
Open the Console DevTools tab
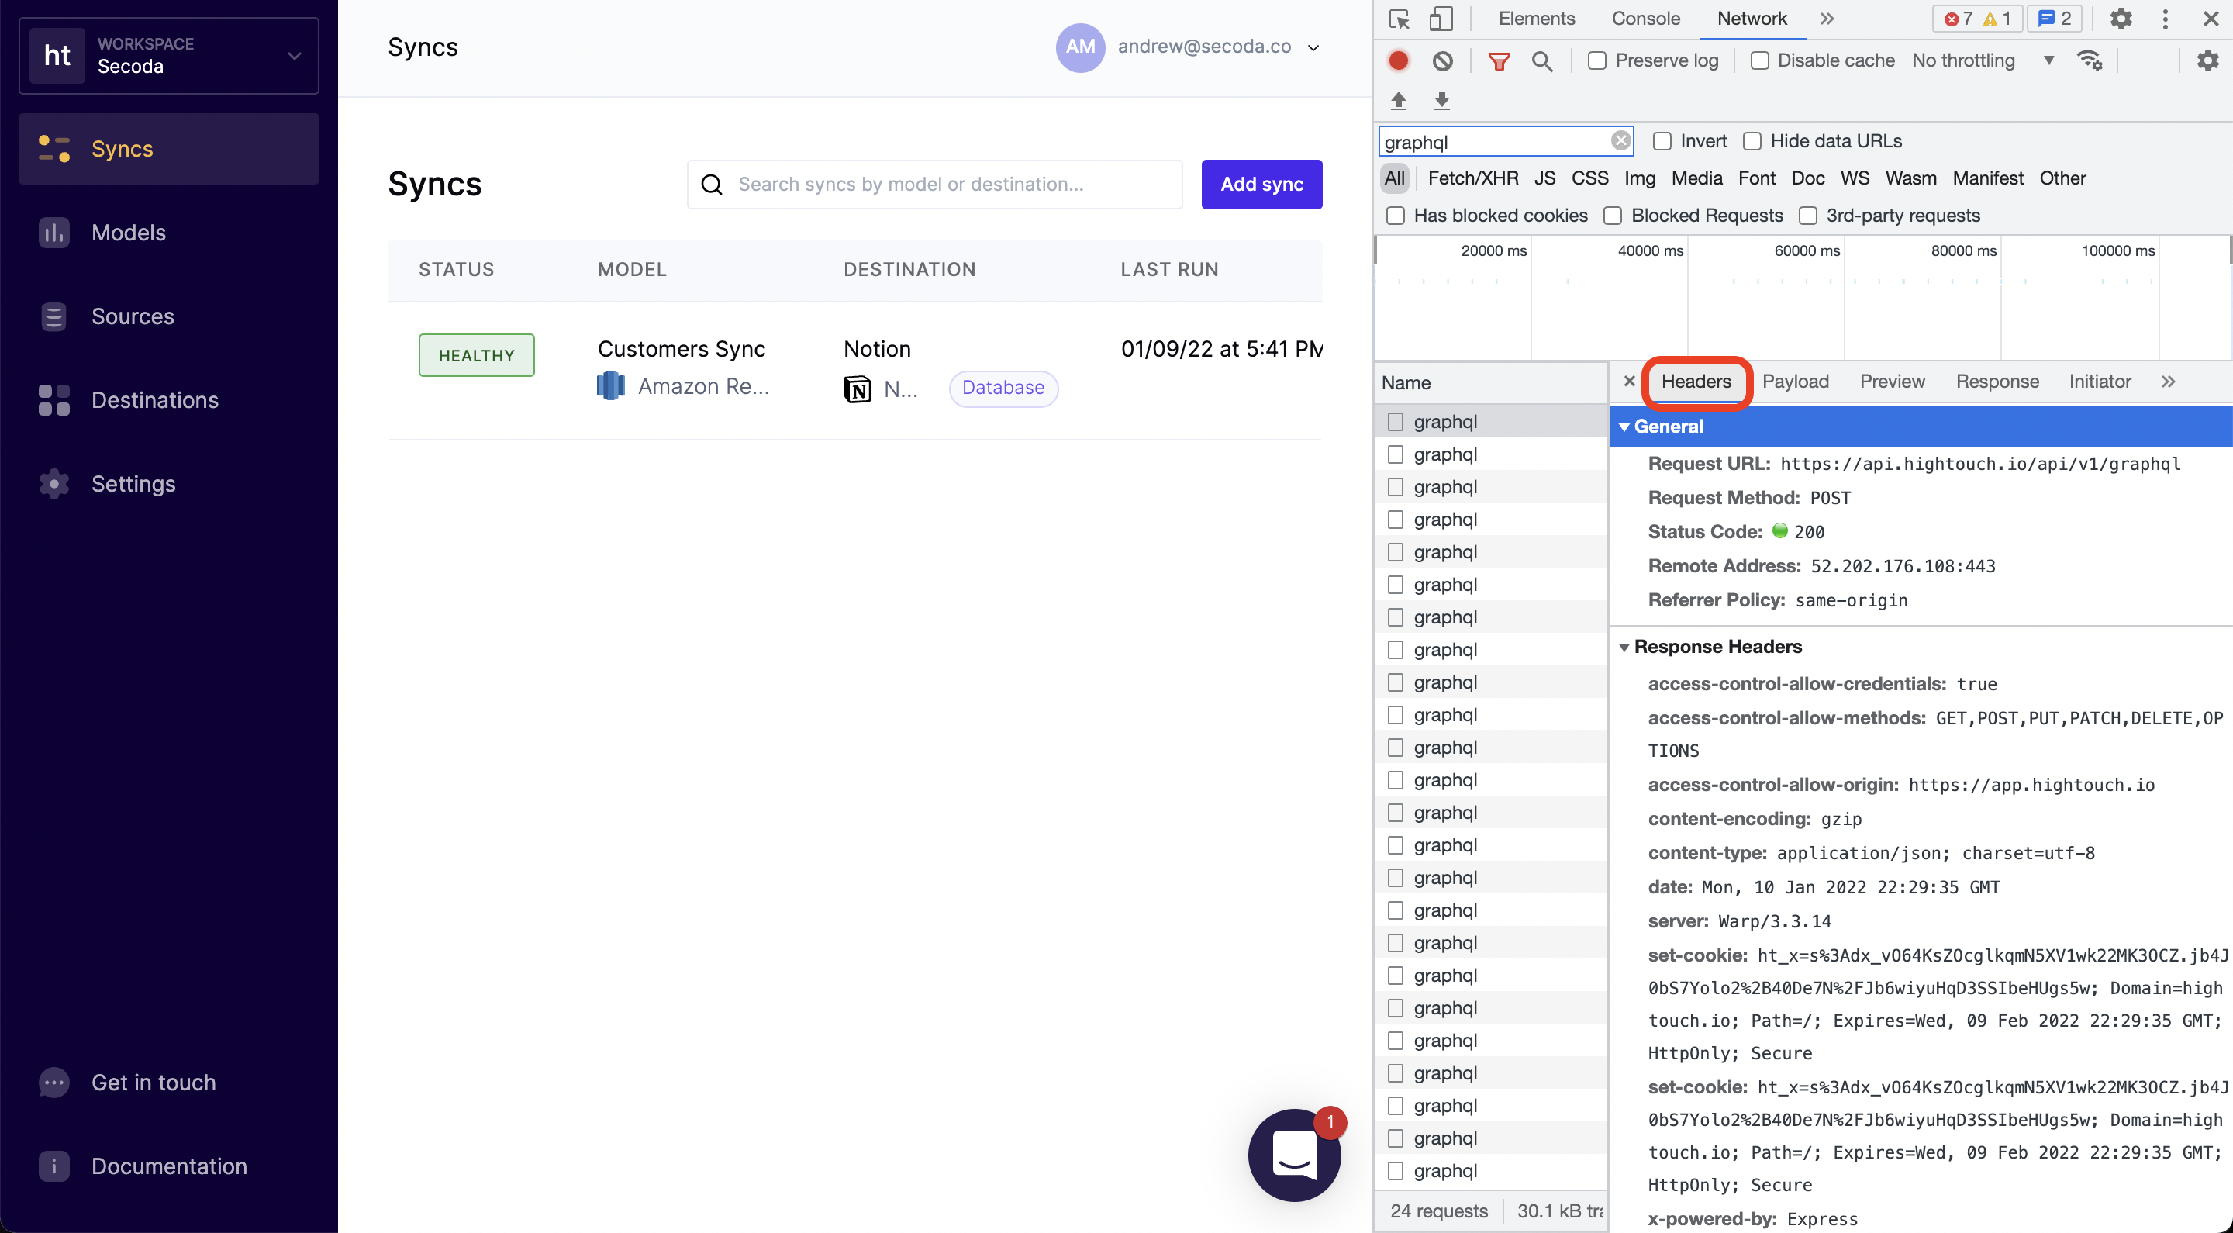point(1645,19)
